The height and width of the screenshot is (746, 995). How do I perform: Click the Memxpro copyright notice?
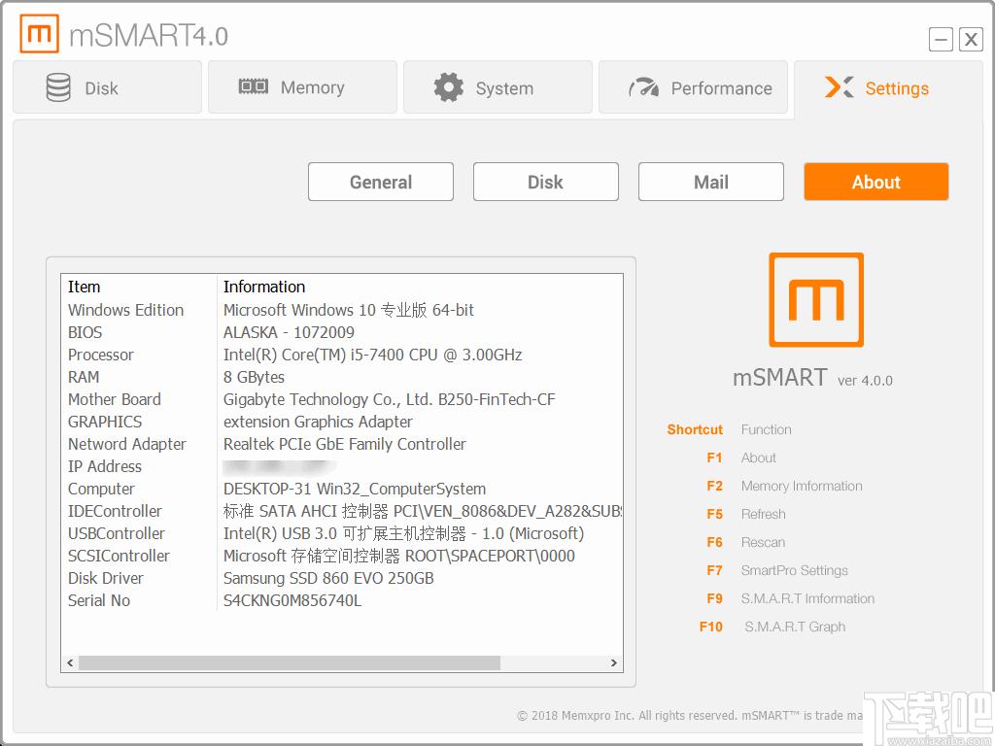tap(690, 716)
